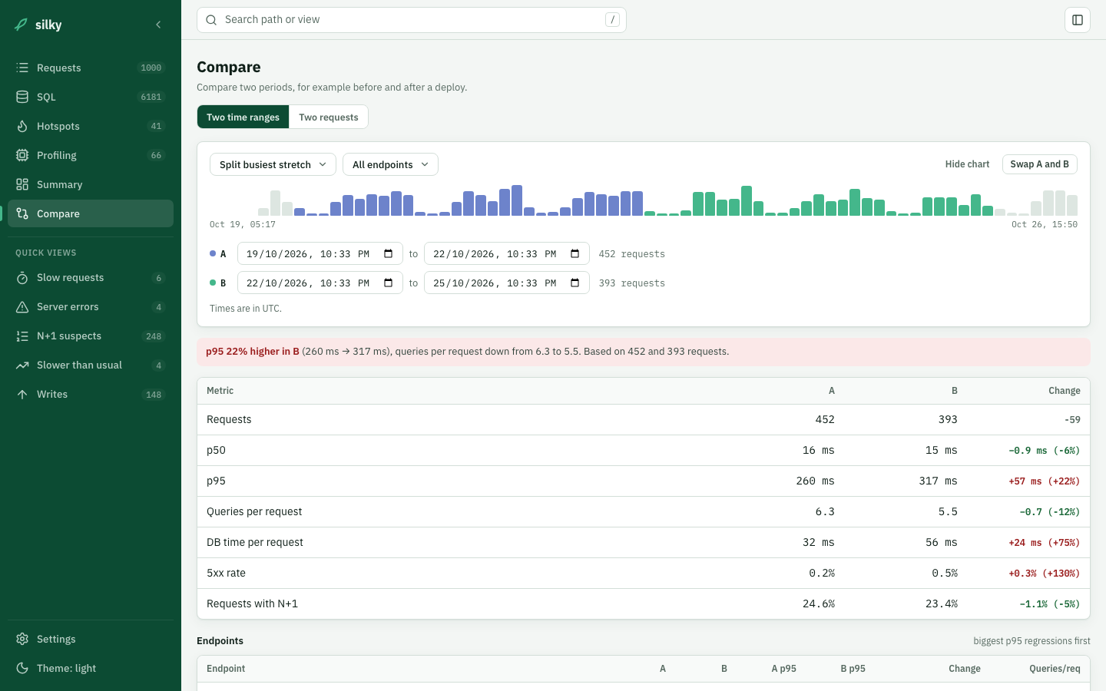Screen dimensions: 1106x691
Task: Focus the Search path or view field
Action: coord(412,20)
